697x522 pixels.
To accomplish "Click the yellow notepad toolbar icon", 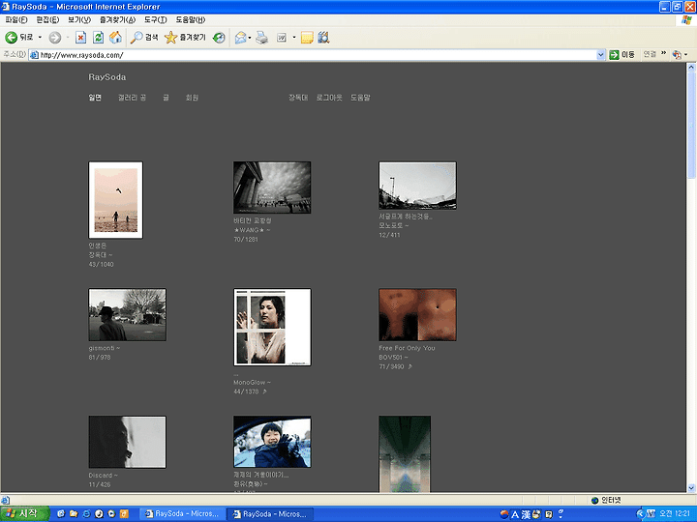I will [x=307, y=38].
